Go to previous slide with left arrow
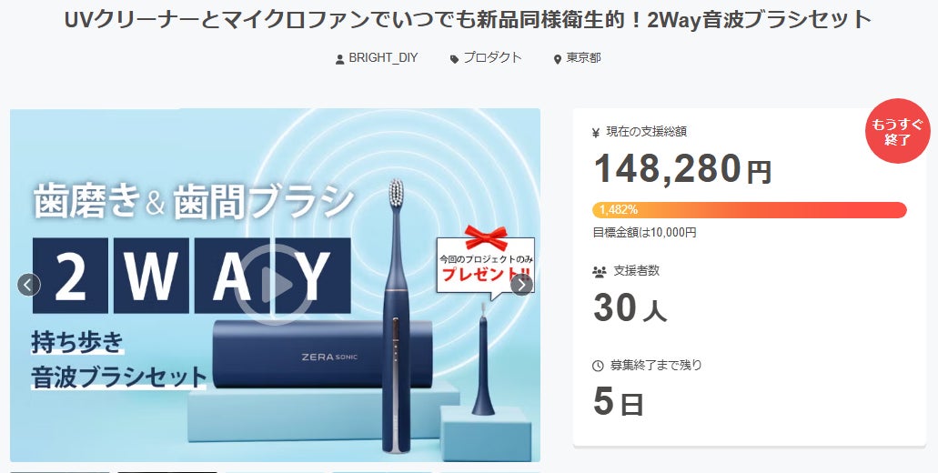Screen dimensions: 938x473 click(x=29, y=285)
